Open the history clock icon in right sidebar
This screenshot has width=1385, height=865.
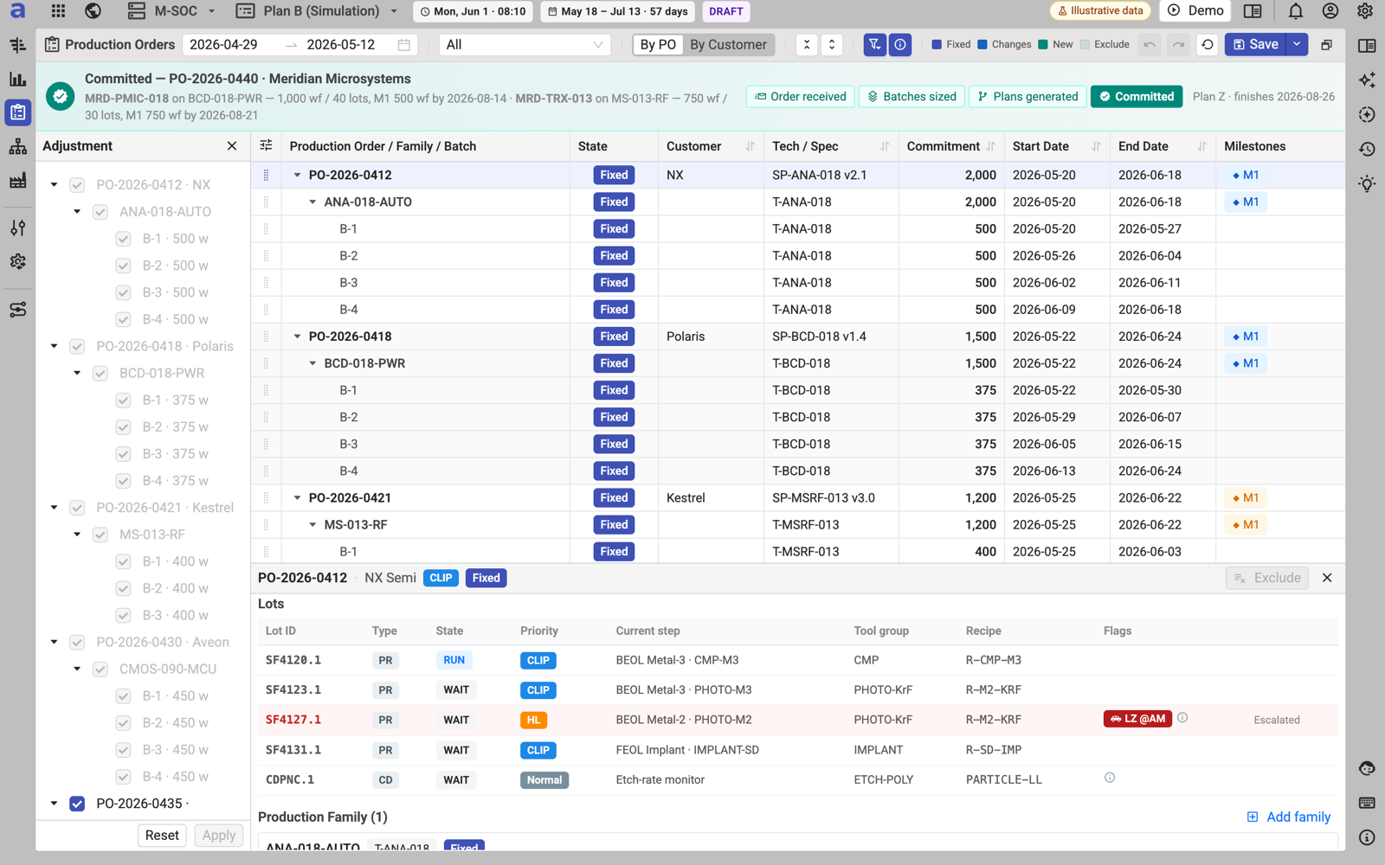pos(1367,149)
